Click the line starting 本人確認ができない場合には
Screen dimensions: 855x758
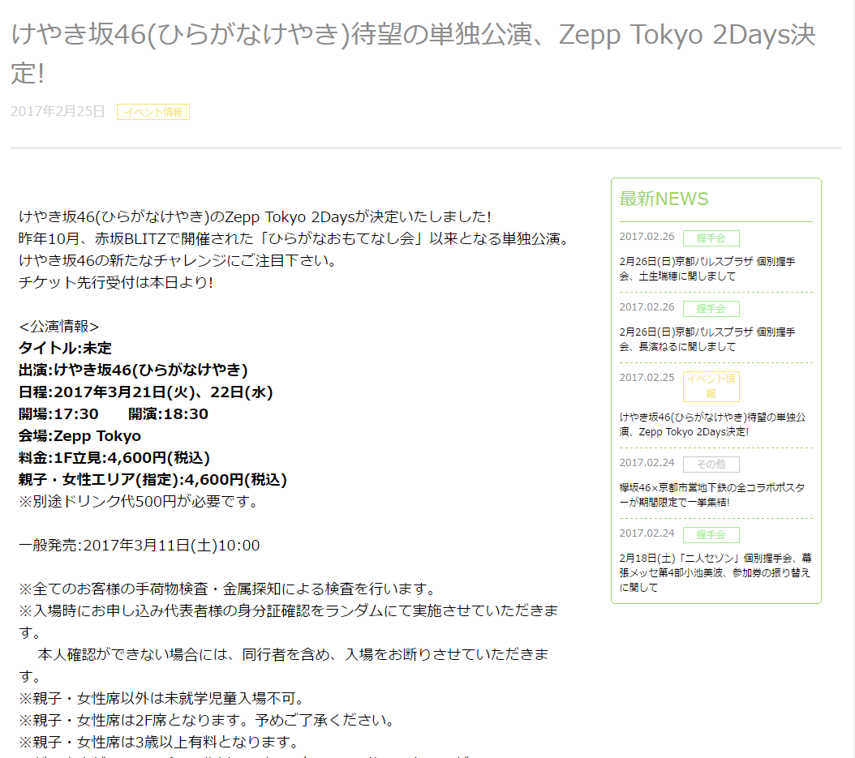(x=284, y=665)
